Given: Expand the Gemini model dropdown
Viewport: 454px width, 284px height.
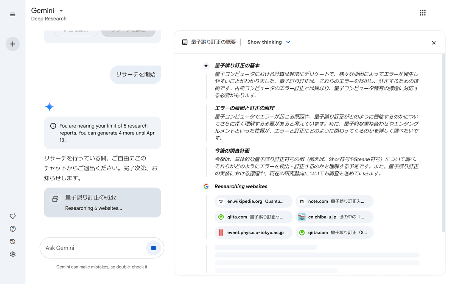Looking at the screenshot, I should 61,11.
